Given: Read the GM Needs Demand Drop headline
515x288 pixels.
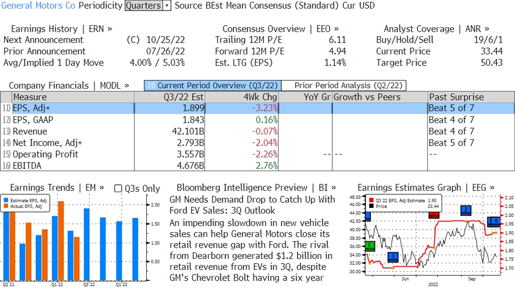Looking at the screenshot, I should tap(252, 205).
